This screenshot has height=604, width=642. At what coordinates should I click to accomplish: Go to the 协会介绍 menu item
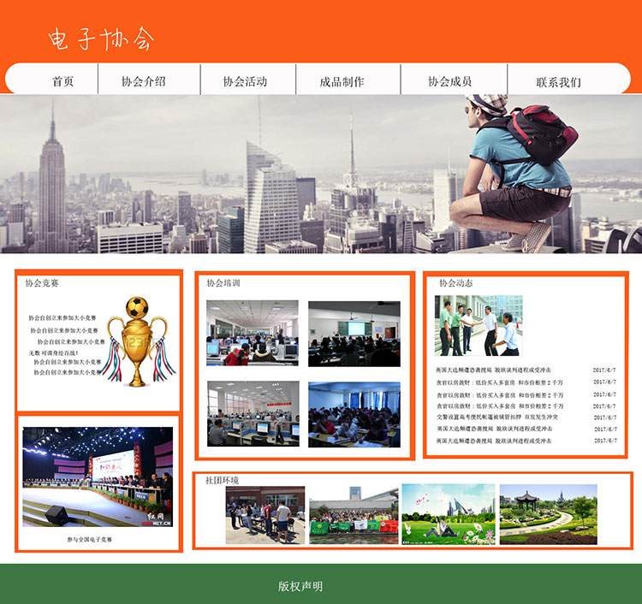pyautogui.click(x=143, y=82)
